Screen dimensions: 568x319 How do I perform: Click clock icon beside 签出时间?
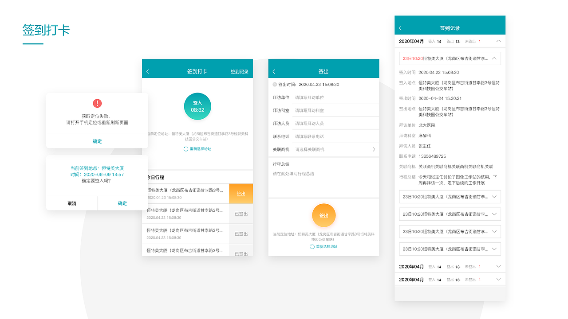coord(275,84)
